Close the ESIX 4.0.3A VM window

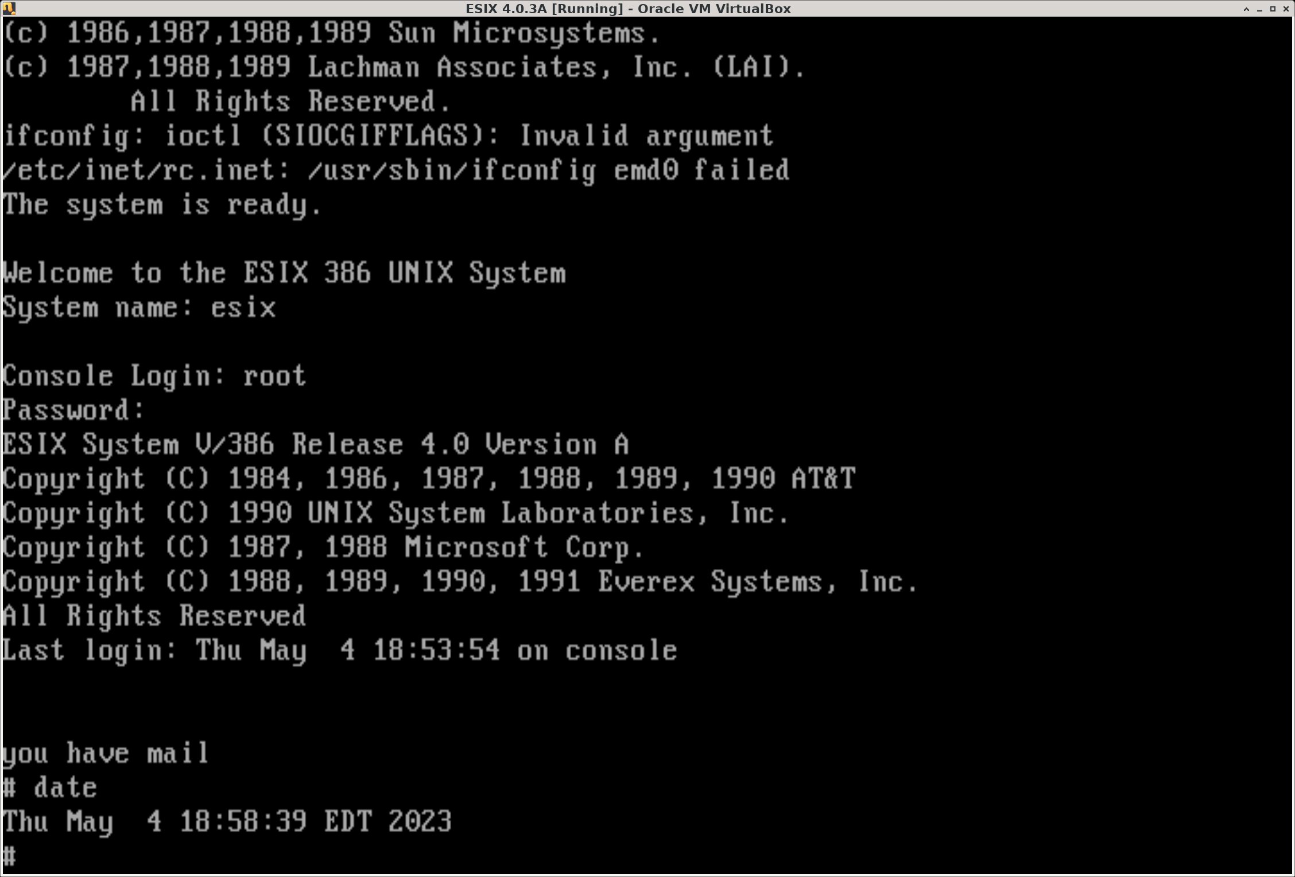[1286, 9]
